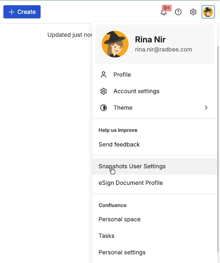Open the help question mark icon
The height and width of the screenshot is (263, 220).
point(178,12)
